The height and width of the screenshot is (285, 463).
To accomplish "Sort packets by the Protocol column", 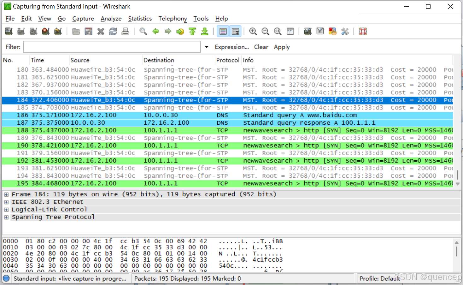I will tap(228, 60).
